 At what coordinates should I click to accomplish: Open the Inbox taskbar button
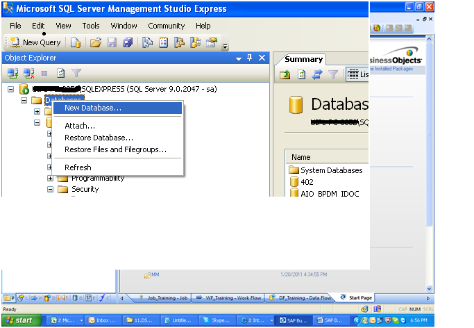coord(103,320)
